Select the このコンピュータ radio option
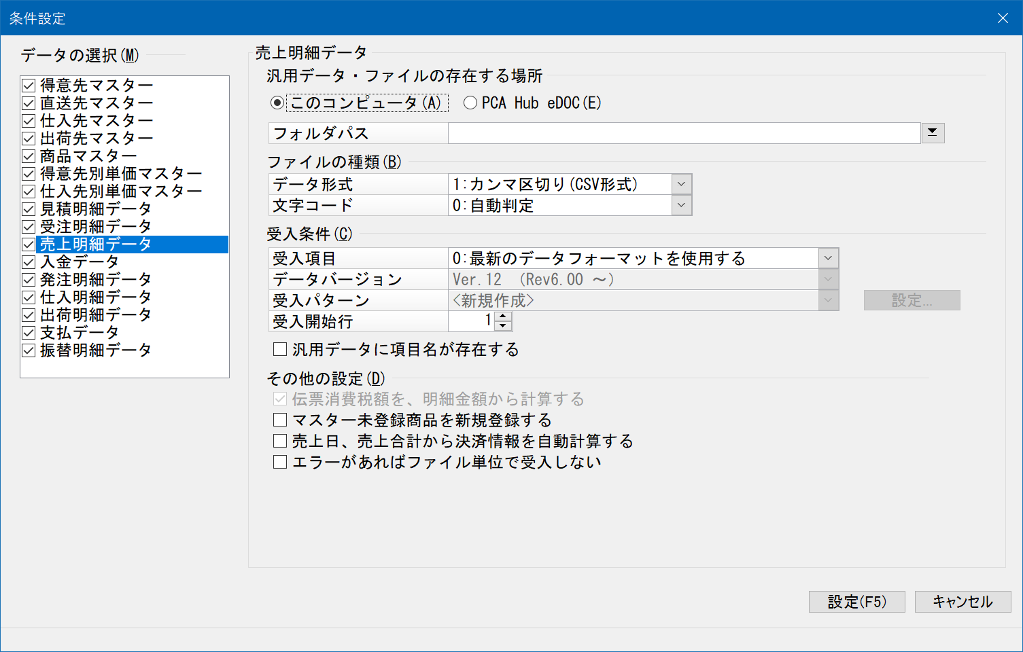Viewport: 1023px width, 652px height. (277, 103)
